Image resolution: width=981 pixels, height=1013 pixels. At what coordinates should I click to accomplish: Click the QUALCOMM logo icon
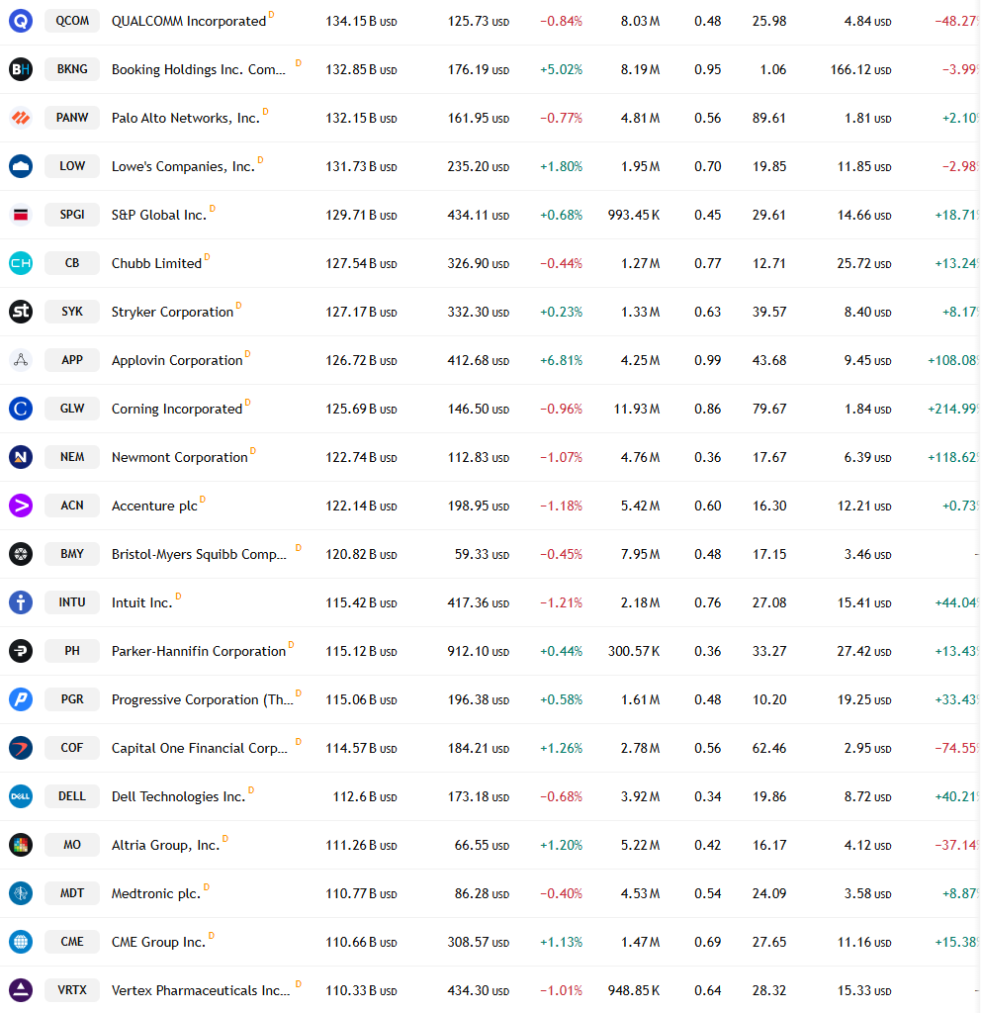(21, 21)
